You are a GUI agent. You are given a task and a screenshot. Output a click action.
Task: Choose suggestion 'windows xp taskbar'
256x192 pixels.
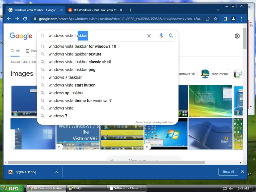(x=107, y=93)
